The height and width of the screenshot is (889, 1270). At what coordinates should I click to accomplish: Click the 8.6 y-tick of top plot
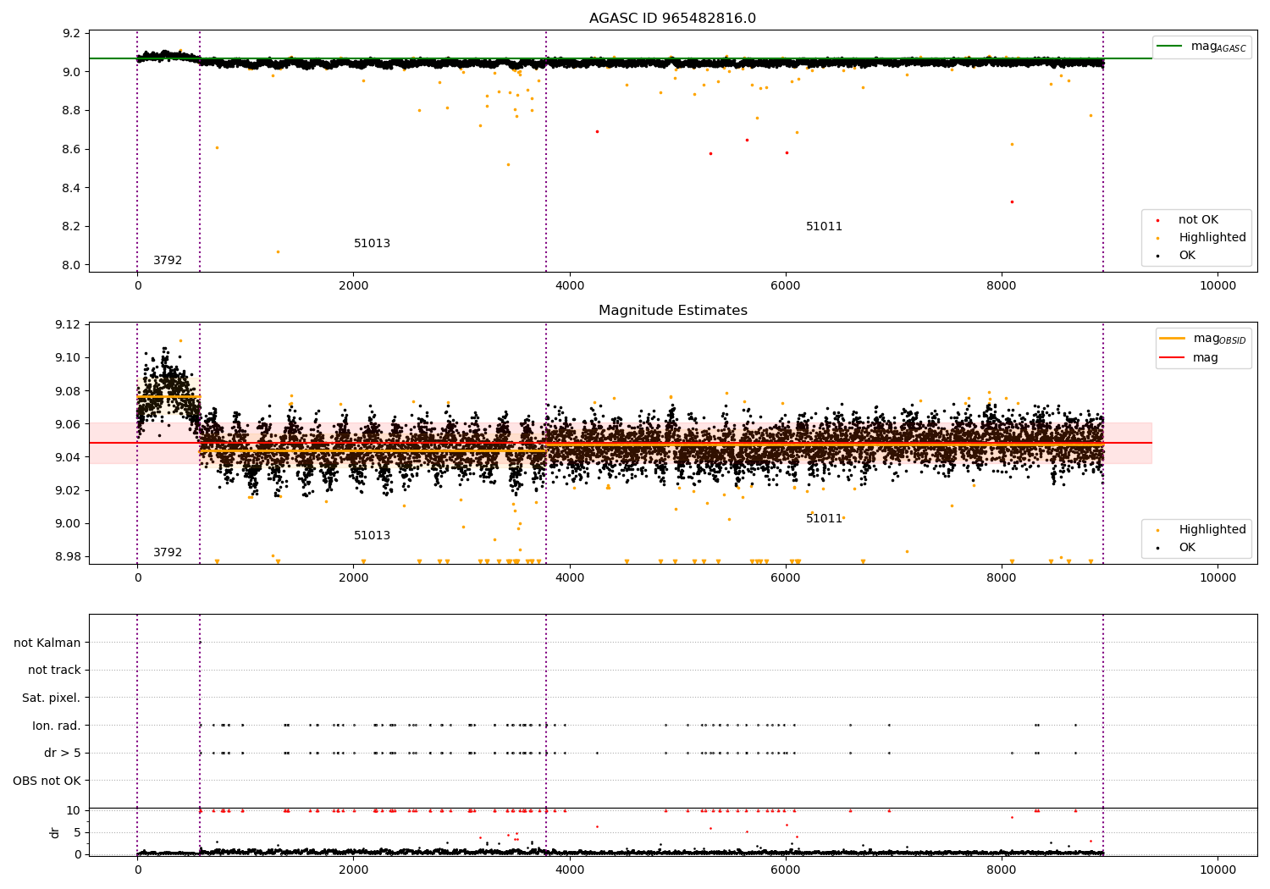[72, 149]
